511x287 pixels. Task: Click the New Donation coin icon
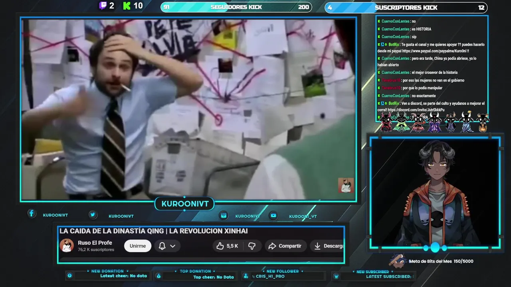(x=69, y=275)
